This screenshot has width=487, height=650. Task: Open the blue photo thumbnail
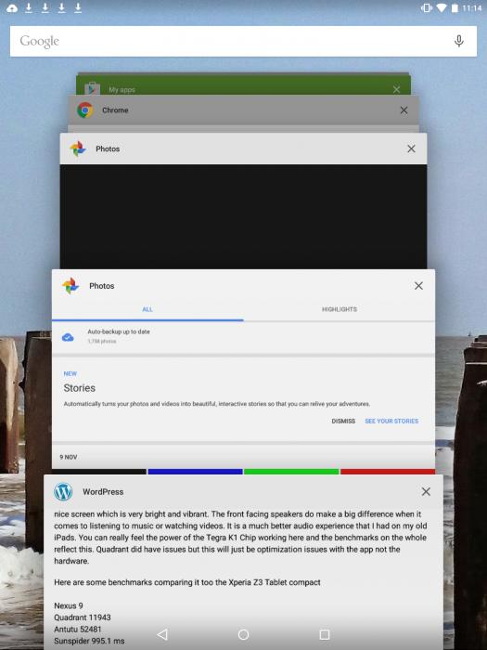(195, 472)
